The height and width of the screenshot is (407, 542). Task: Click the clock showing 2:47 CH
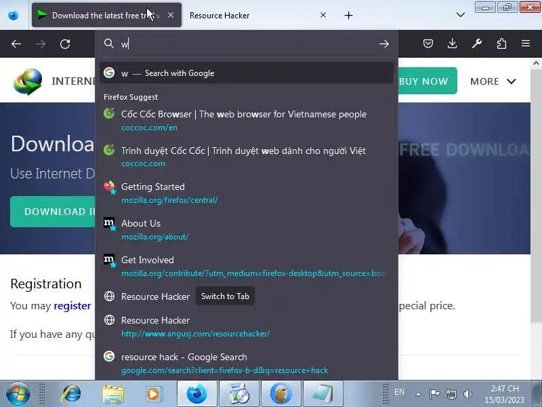tap(504, 394)
